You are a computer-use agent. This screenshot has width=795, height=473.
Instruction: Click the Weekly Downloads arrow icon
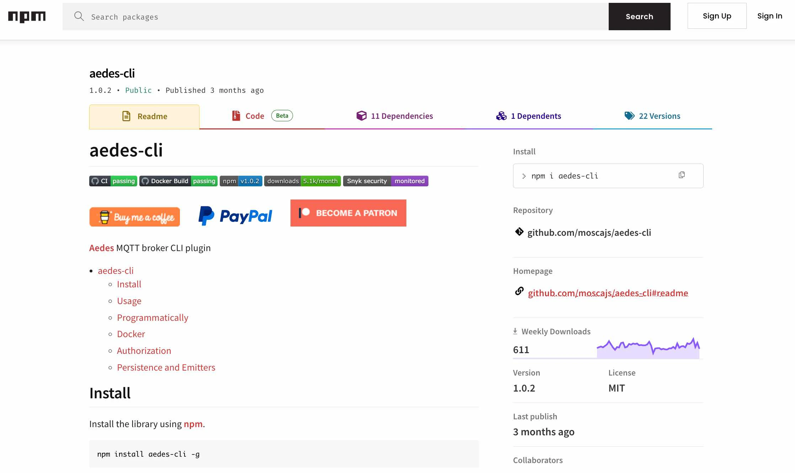click(x=515, y=331)
